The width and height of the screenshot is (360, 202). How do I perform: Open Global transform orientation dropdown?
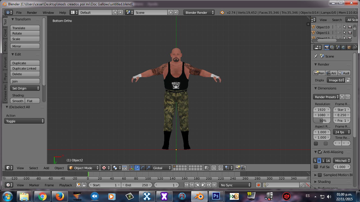[x=161, y=168]
